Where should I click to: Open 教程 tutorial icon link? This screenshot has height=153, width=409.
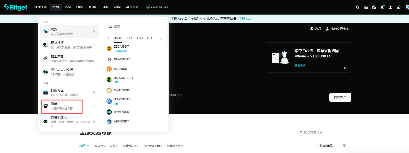[x=316, y=29]
